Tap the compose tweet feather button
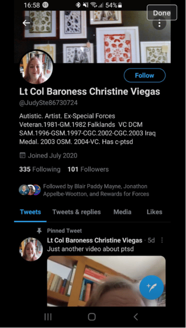186x328 pixels. 151,286
